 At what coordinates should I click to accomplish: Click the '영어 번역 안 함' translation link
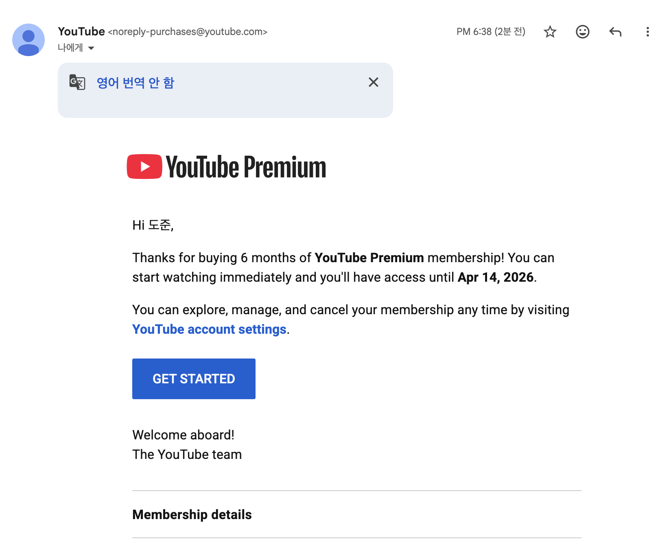pyautogui.click(x=135, y=83)
